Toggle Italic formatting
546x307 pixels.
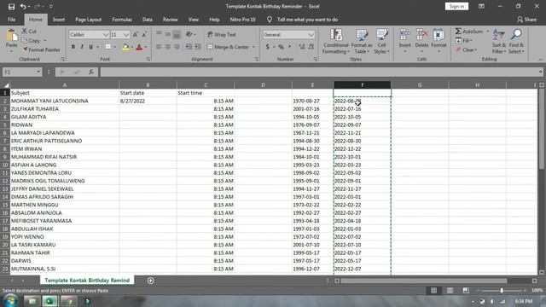pos(82,47)
